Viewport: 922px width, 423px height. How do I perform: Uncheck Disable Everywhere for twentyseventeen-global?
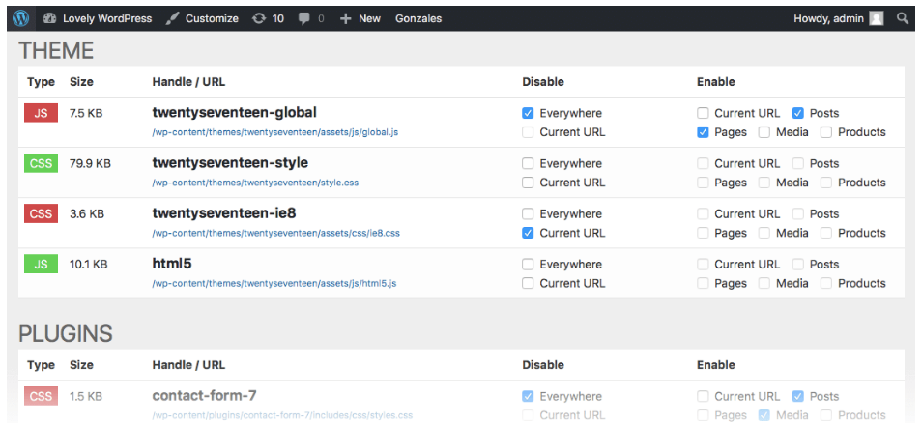coord(528,113)
